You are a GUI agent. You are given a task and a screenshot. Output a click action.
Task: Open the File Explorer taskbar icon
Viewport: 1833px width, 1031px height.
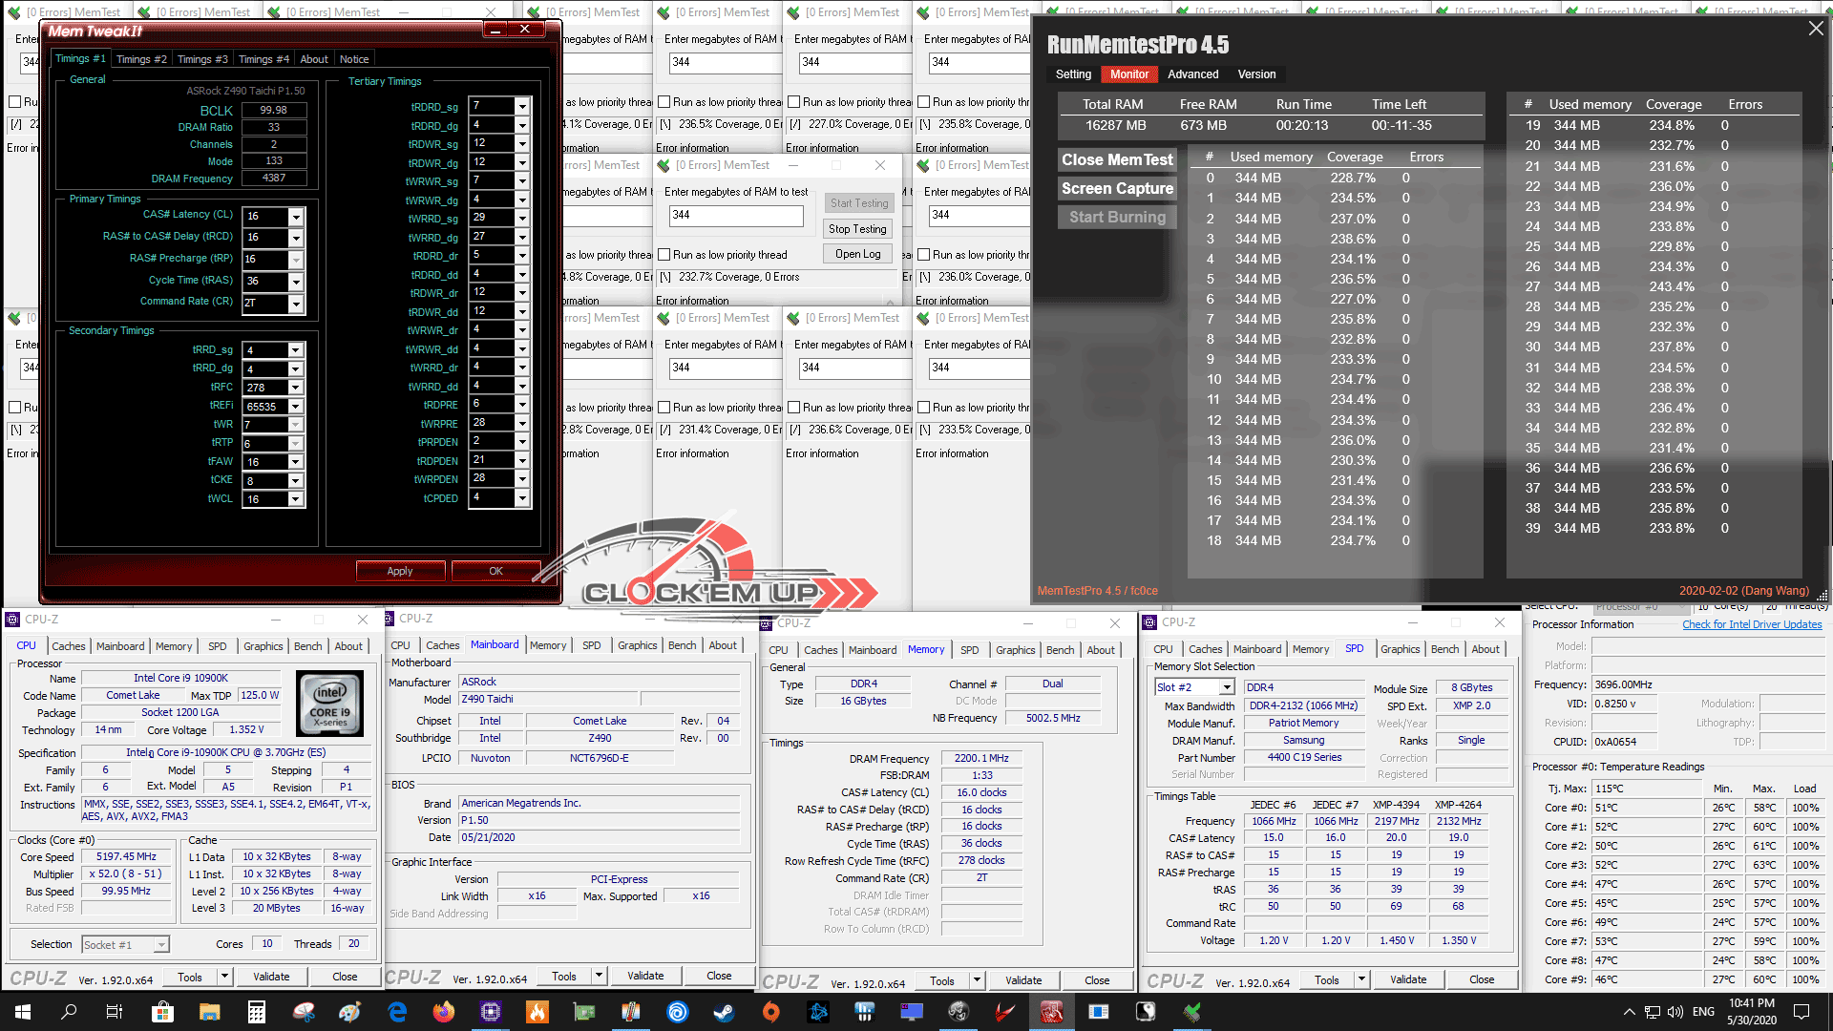pyautogui.click(x=209, y=1011)
